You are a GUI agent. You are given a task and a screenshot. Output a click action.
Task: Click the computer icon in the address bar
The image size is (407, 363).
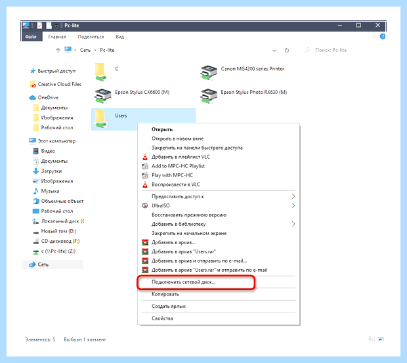click(68, 49)
